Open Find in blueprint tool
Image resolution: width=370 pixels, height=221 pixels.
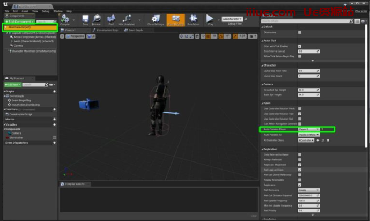pos(111,20)
